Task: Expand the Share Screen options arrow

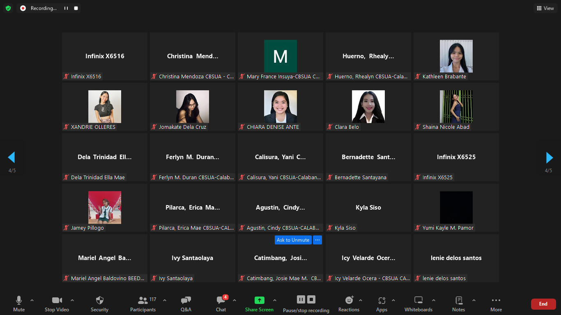Action: (x=275, y=300)
